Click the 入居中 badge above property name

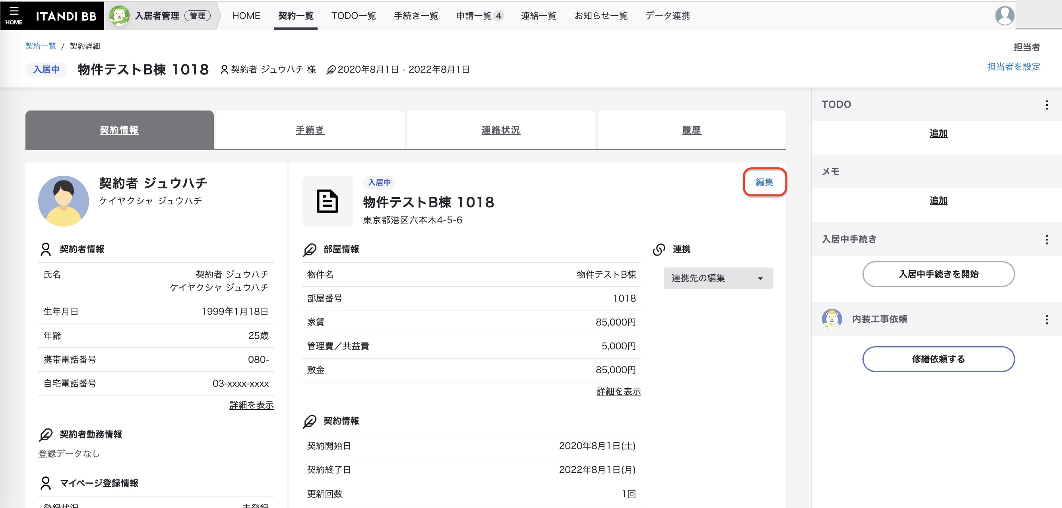pyautogui.click(x=379, y=182)
